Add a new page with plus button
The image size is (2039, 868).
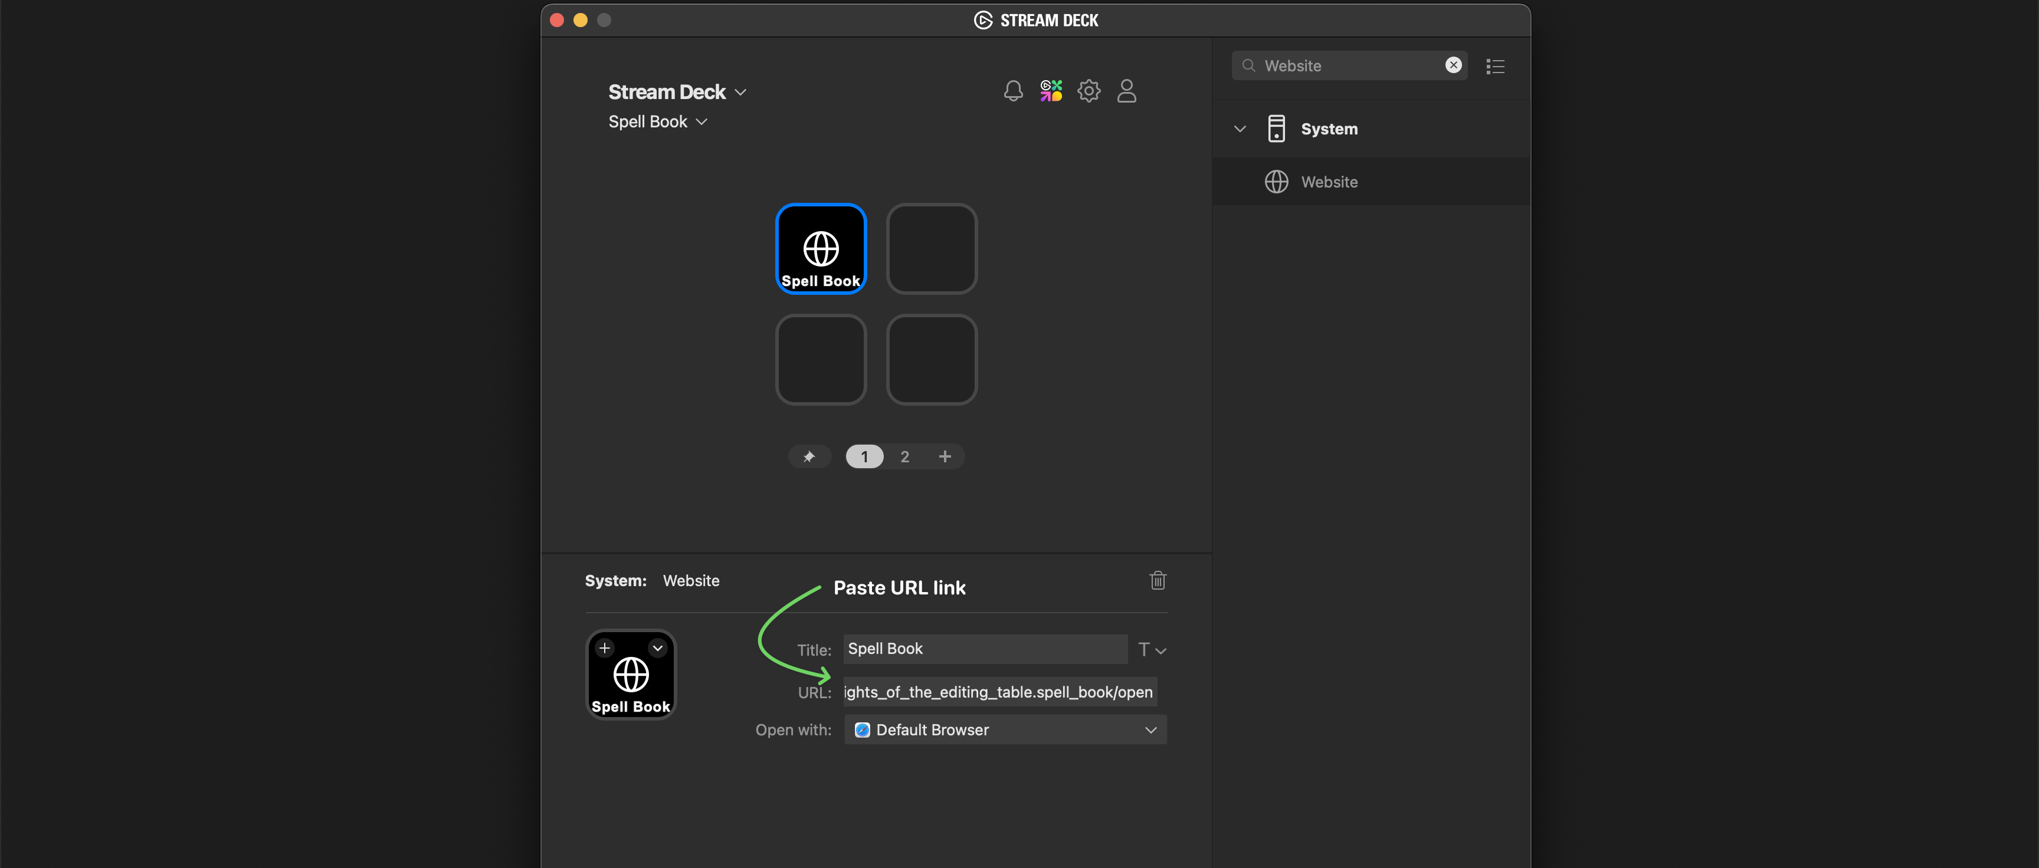(x=945, y=456)
